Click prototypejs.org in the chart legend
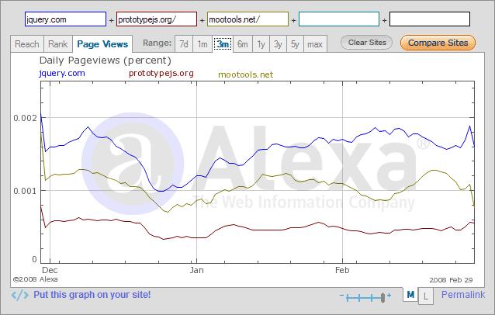The image size is (495, 315). [161, 73]
